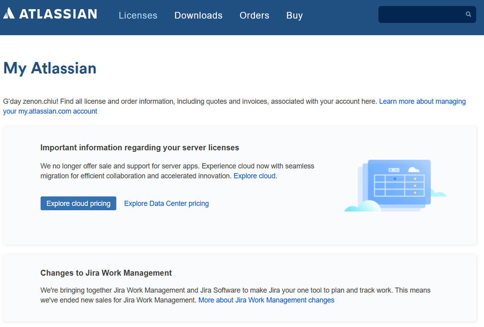This screenshot has height=327, width=484.
Task: Click the Atlassian logo
Action: 50,14
